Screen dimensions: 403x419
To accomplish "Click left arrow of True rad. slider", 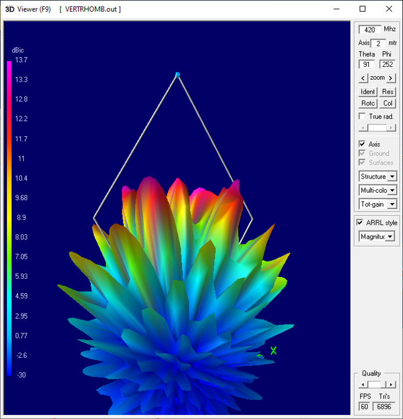I will [363, 127].
